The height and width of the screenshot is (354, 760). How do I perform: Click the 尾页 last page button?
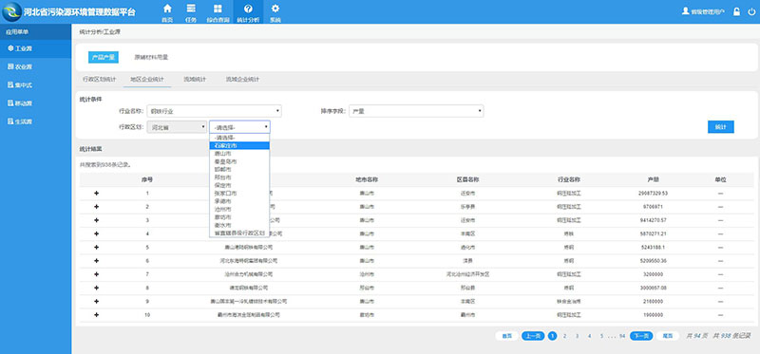(x=668, y=336)
